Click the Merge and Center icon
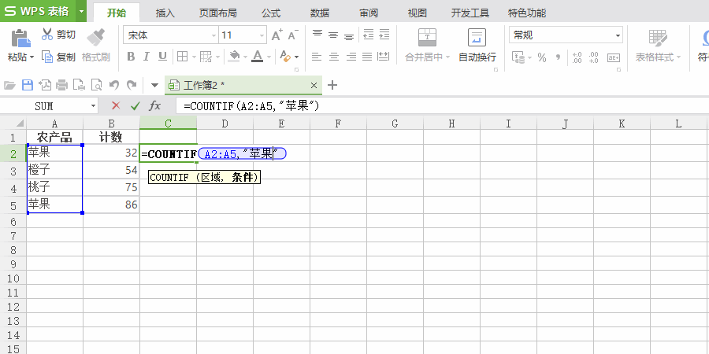The image size is (709, 354). pyautogui.click(x=427, y=38)
